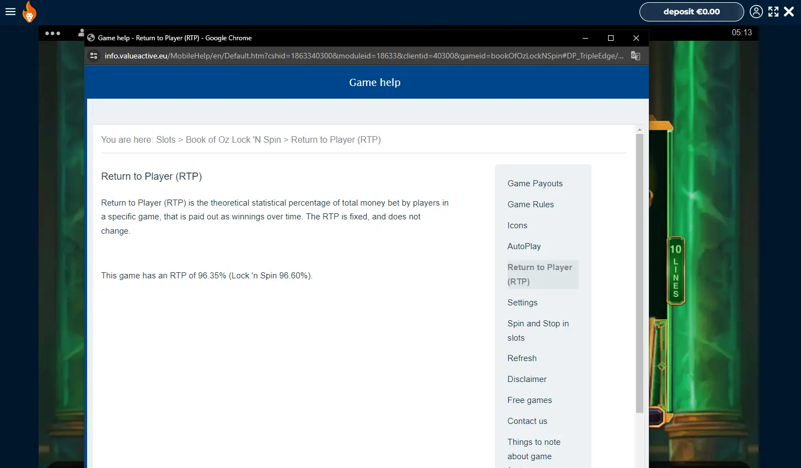Open the Refresh help page

522,358
